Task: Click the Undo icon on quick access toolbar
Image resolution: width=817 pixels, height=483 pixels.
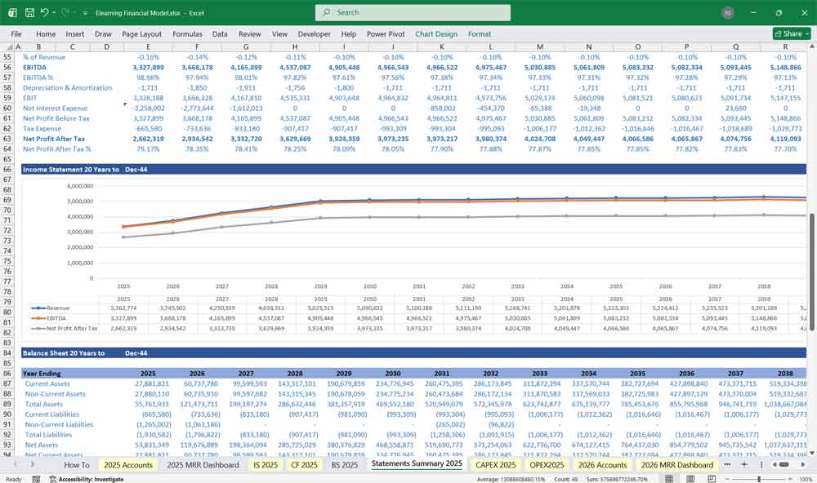Action: pos(46,12)
